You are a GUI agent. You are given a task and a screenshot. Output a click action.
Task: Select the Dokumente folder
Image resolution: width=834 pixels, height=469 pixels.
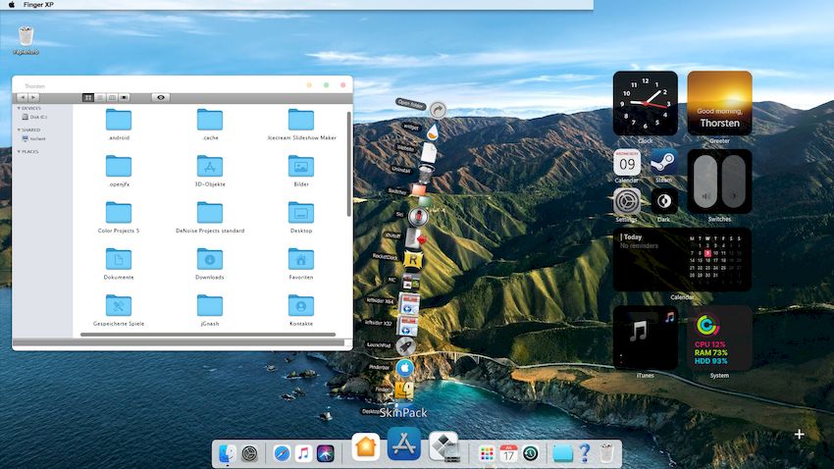tap(119, 264)
